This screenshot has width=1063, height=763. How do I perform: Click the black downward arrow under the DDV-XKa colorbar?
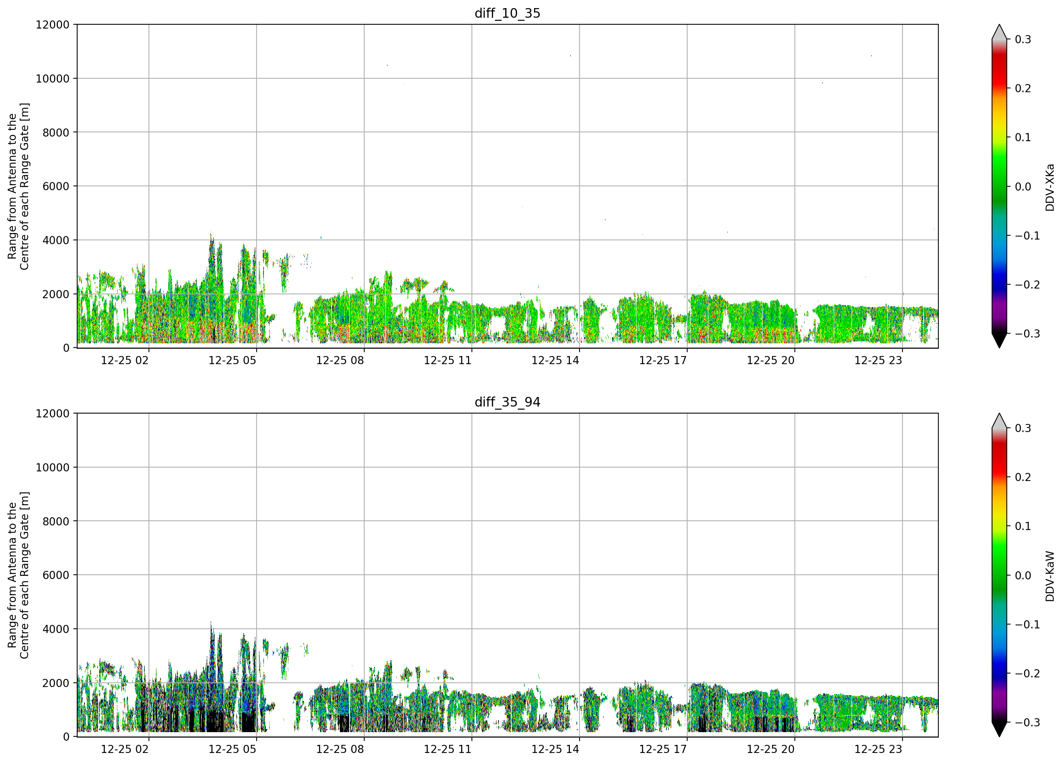(x=999, y=341)
